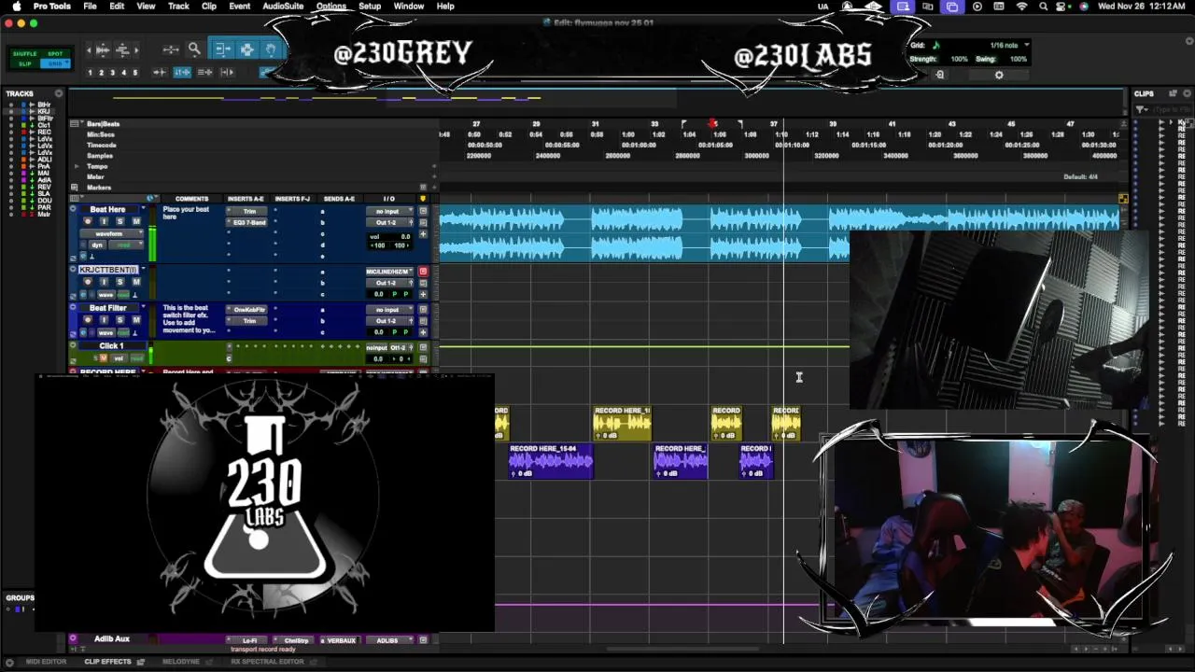Toggle input monitoring on KRJCTTBENT track
The height and width of the screenshot is (672, 1195).
point(104,282)
